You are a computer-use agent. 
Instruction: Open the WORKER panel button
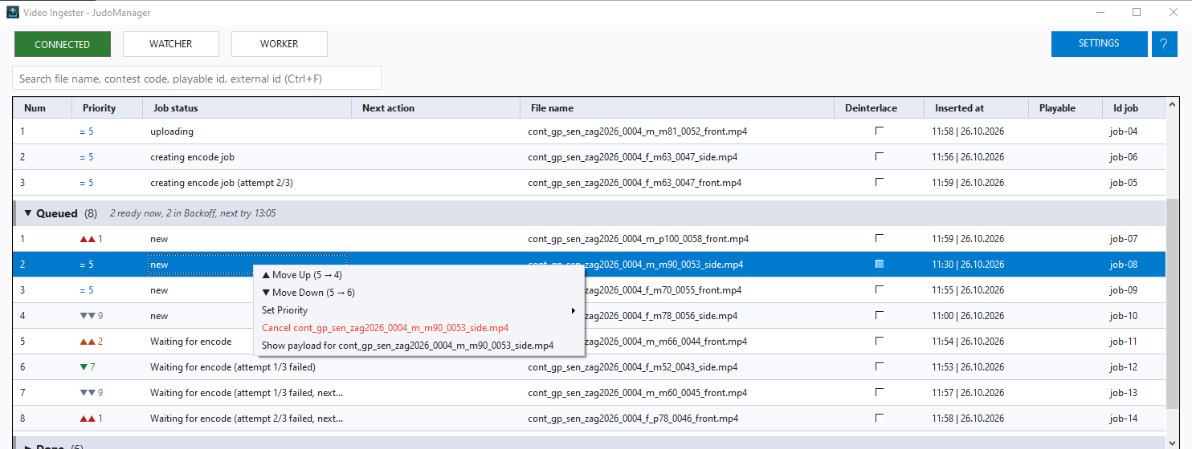pos(280,44)
